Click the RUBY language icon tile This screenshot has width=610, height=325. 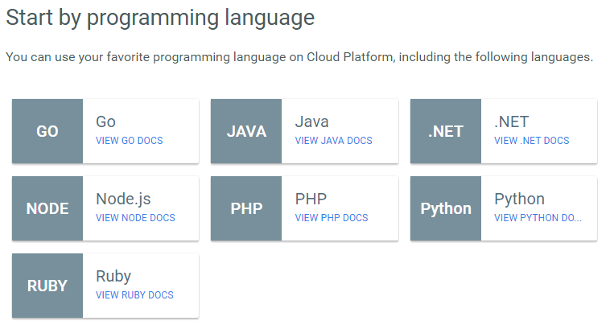pyautogui.click(x=47, y=286)
